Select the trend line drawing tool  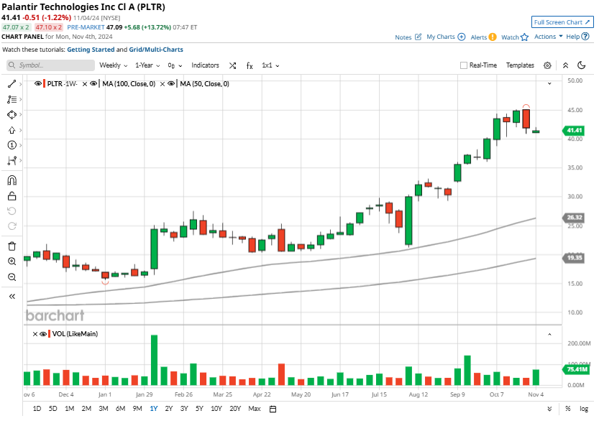click(x=12, y=84)
